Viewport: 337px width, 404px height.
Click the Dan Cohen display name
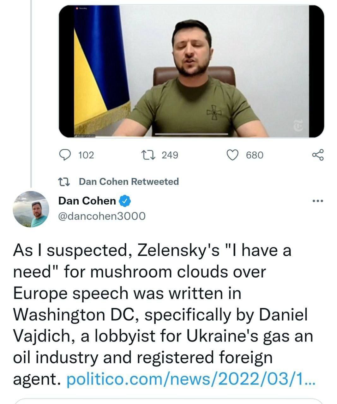pyautogui.click(x=87, y=201)
